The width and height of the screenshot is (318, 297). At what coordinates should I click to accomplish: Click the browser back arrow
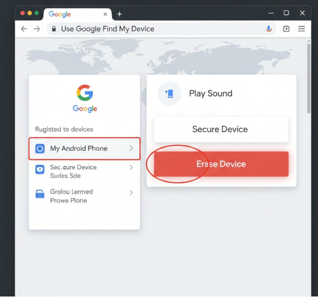(24, 29)
